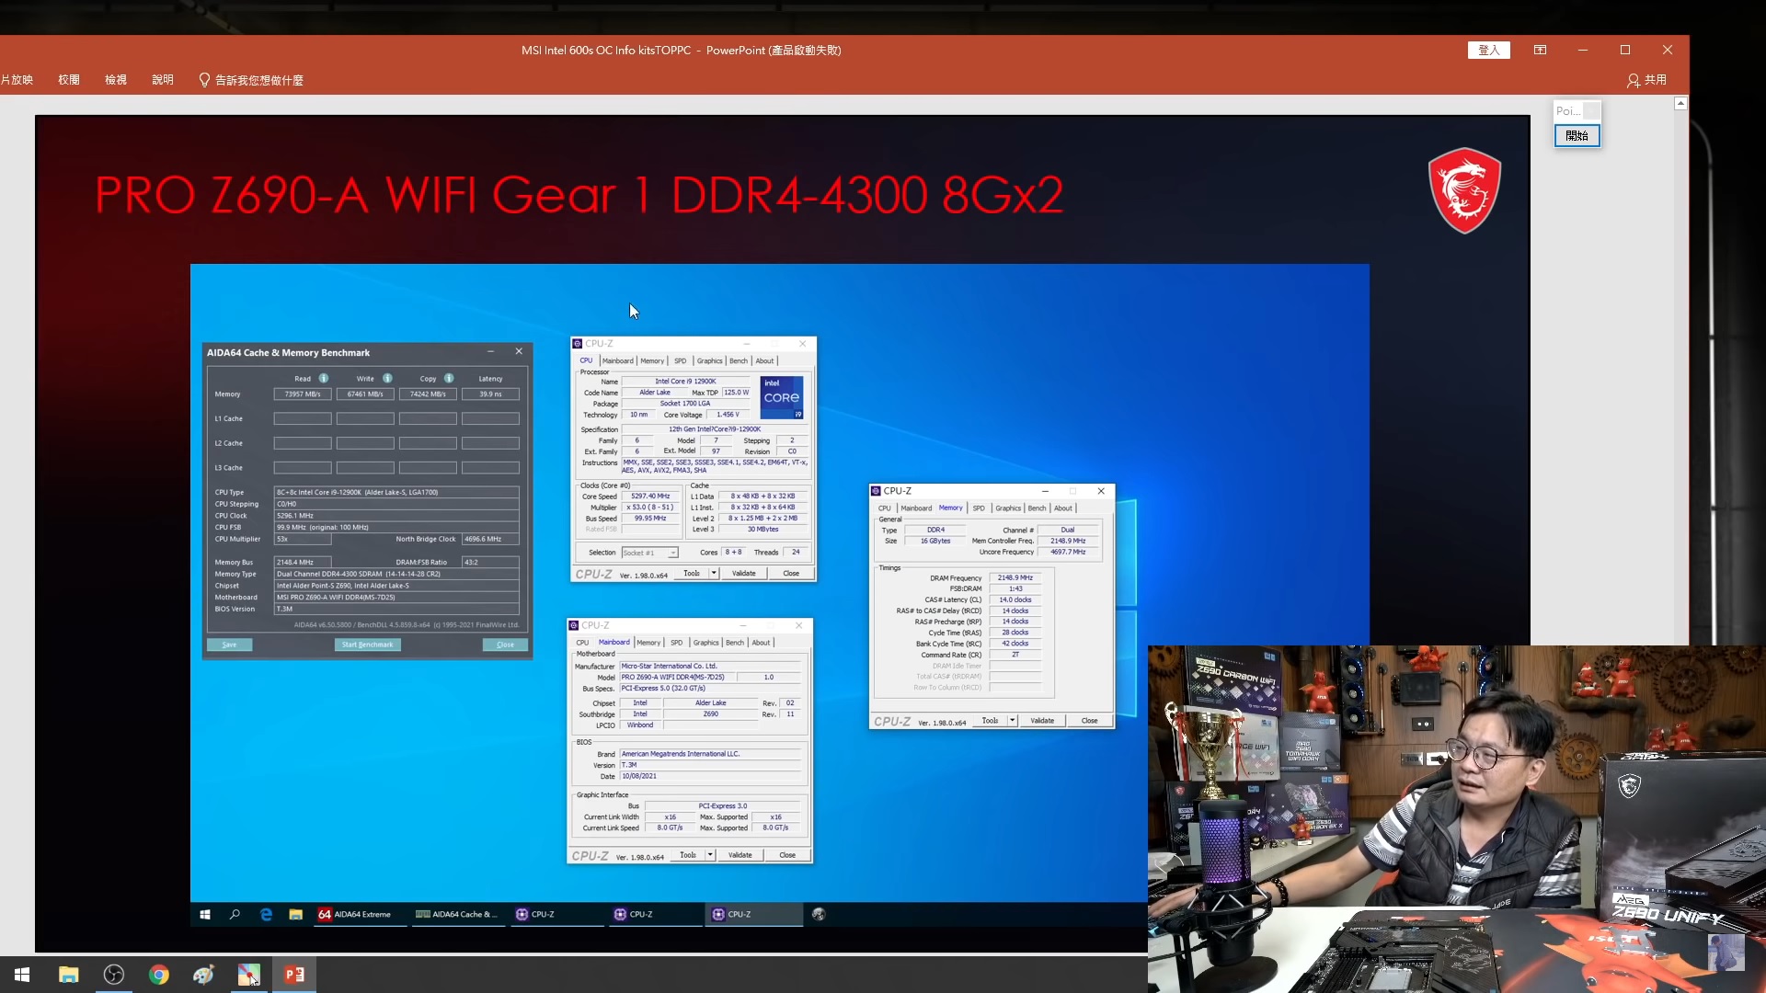Open the Help ribbon tab

[163, 80]
